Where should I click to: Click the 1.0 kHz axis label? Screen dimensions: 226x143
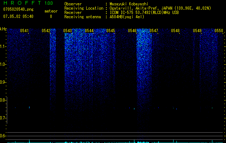pyautogui.click(x=3, y=64)
